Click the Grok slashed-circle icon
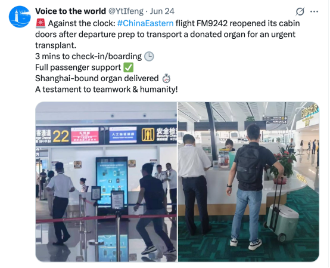Screen dimensions: 330x268 300,11
